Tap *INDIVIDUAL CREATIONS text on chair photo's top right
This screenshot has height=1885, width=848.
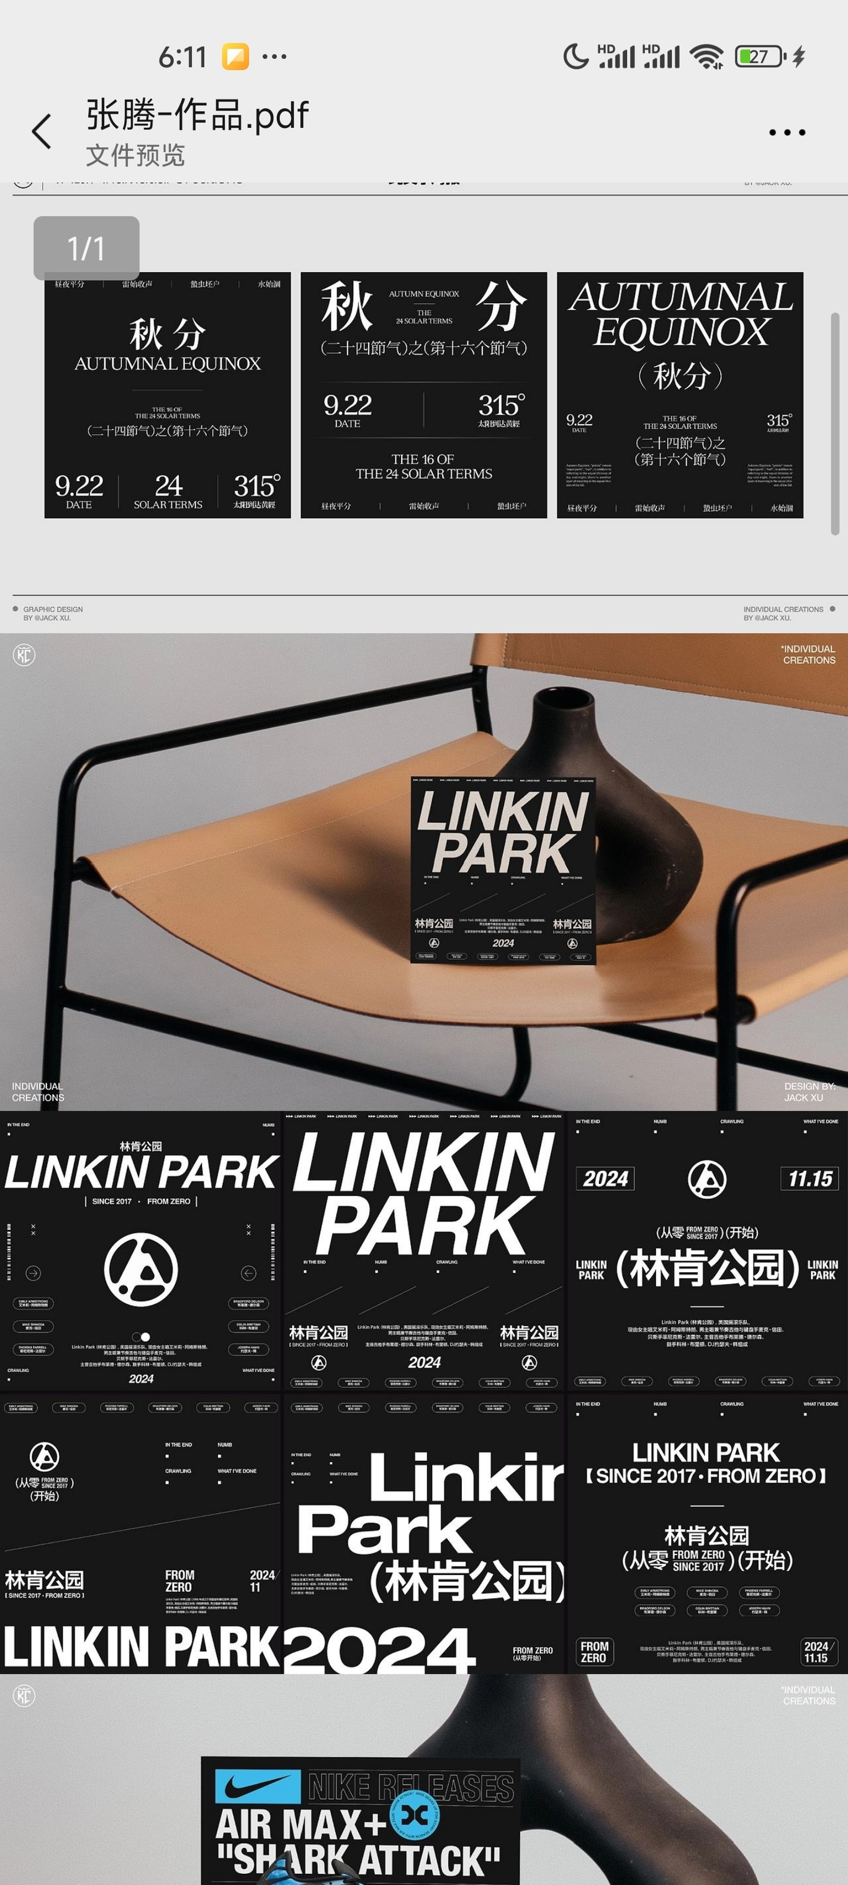(808, 654)
